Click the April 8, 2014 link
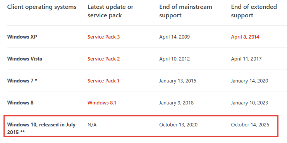287x143 pixels. pyautogui.click(x=245, y=37)
